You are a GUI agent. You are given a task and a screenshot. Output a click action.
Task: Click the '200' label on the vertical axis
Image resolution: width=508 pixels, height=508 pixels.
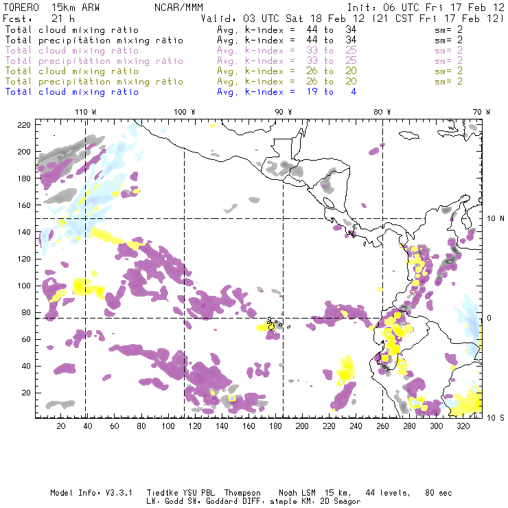(24, 152)
